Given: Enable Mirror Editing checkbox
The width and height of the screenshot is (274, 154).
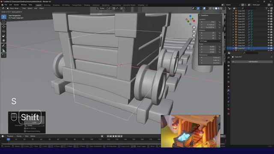Looking at the screenshot, I should pos(25,128).
